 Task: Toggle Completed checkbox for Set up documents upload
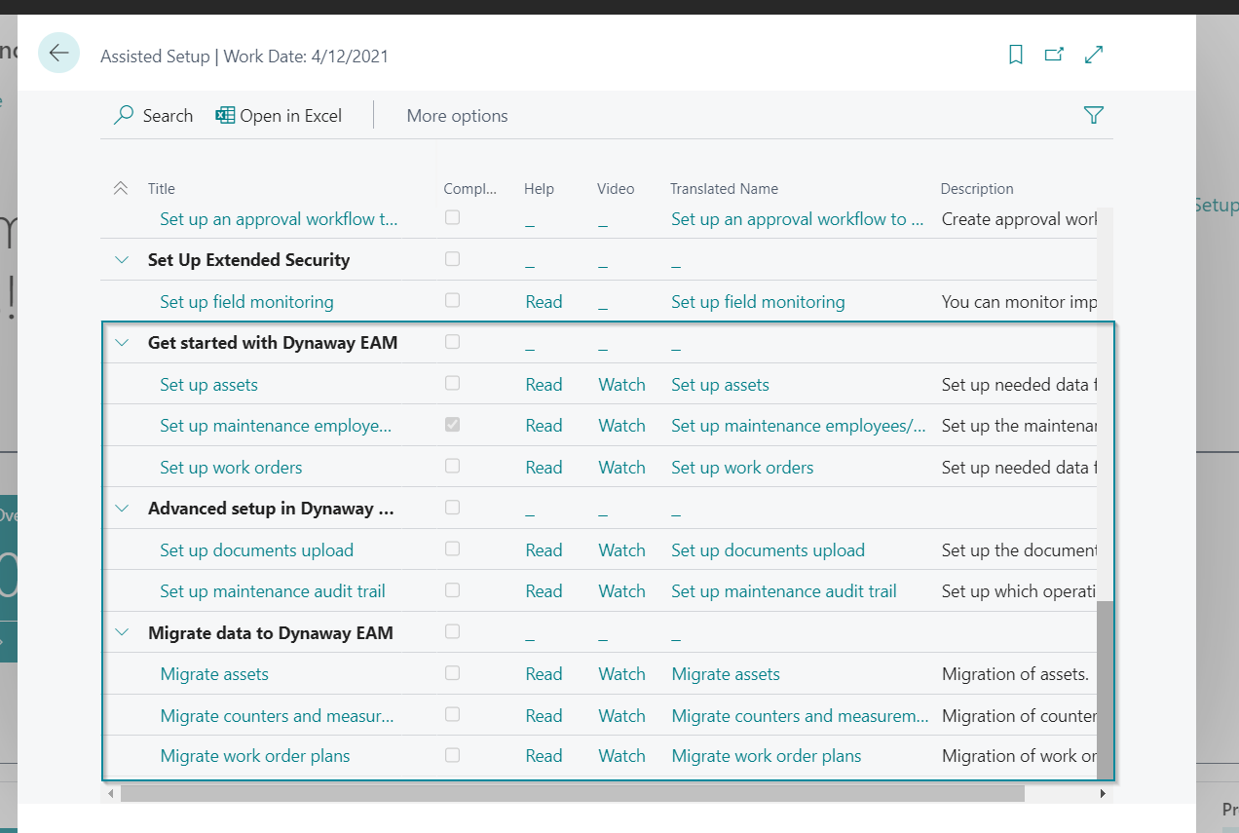pos(453,549)
